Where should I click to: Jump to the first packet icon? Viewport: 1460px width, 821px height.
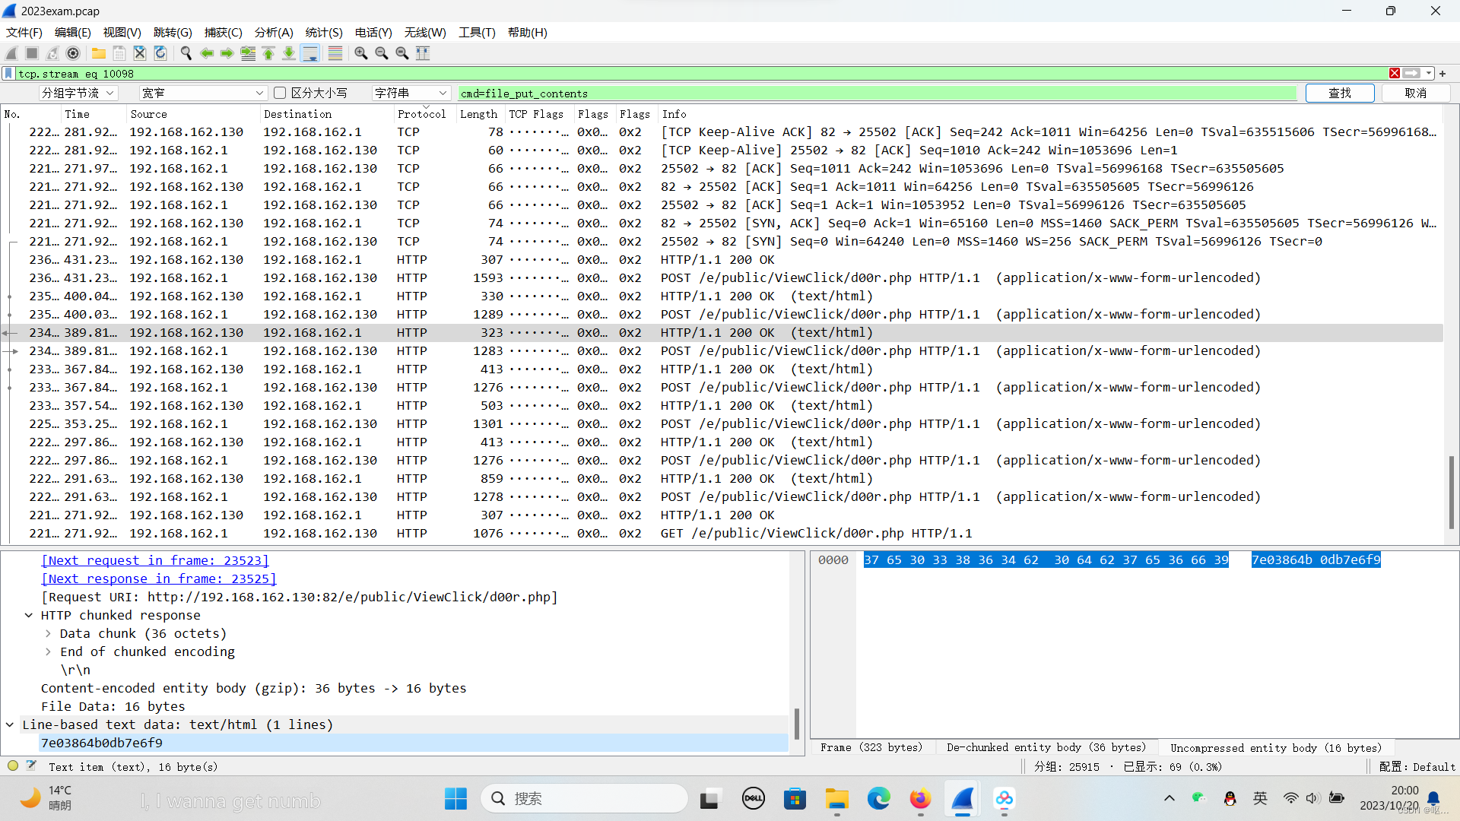[268, 53]
